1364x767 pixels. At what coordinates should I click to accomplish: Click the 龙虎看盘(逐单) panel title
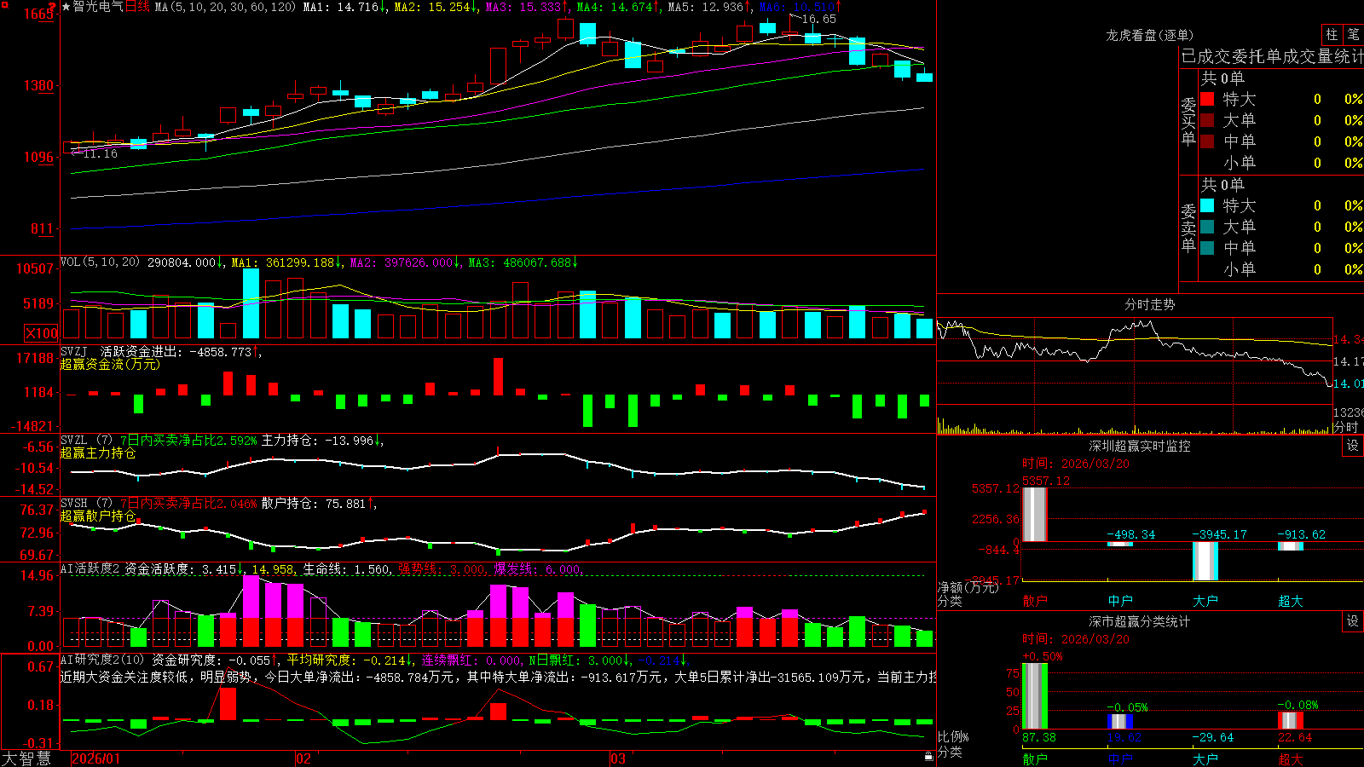pos(1149,35)
